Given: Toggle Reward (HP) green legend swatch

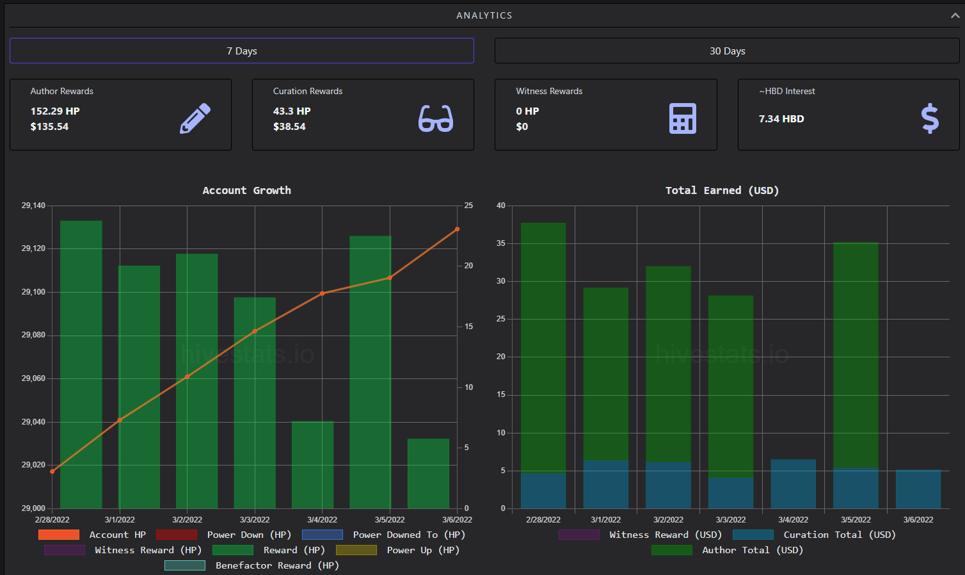Looking at the screenshot, I should pyautogui.click(x=233, y=550).
